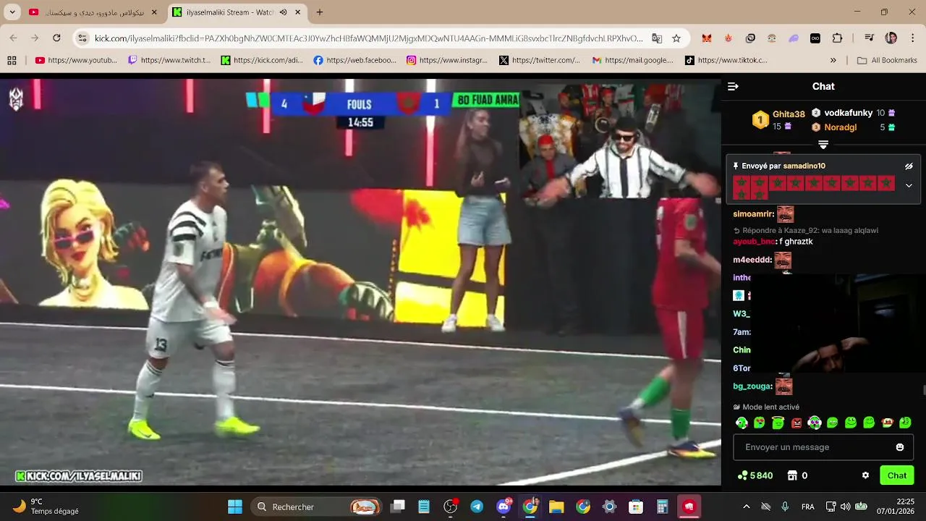Screen dimensions: 926x521
Task: Insert the first green emote in the quick row
Action: 742,423
